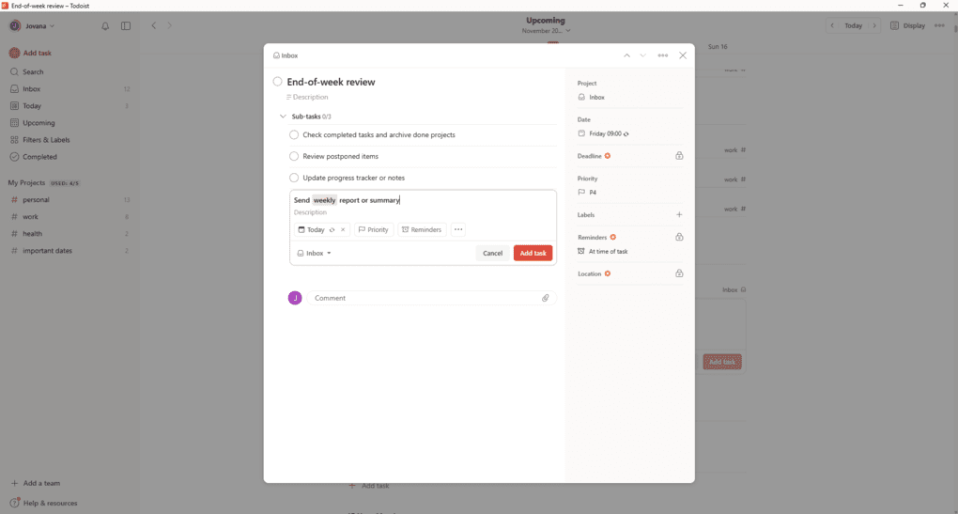
Task: Open more options ellipsis in sub-task editor
Action: click(458, 230)
